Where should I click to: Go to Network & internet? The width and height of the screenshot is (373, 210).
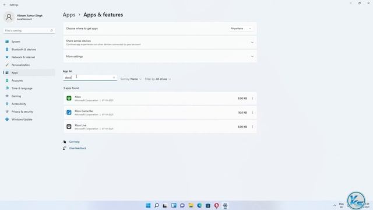tap(29, 57)
